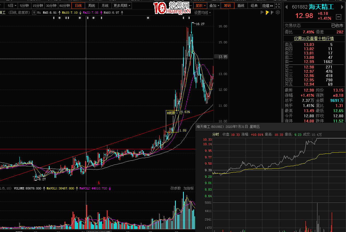Click the red S signal marker
This screenshot has height=232, width=346.
pyautogui.click(x=99, y=182)
